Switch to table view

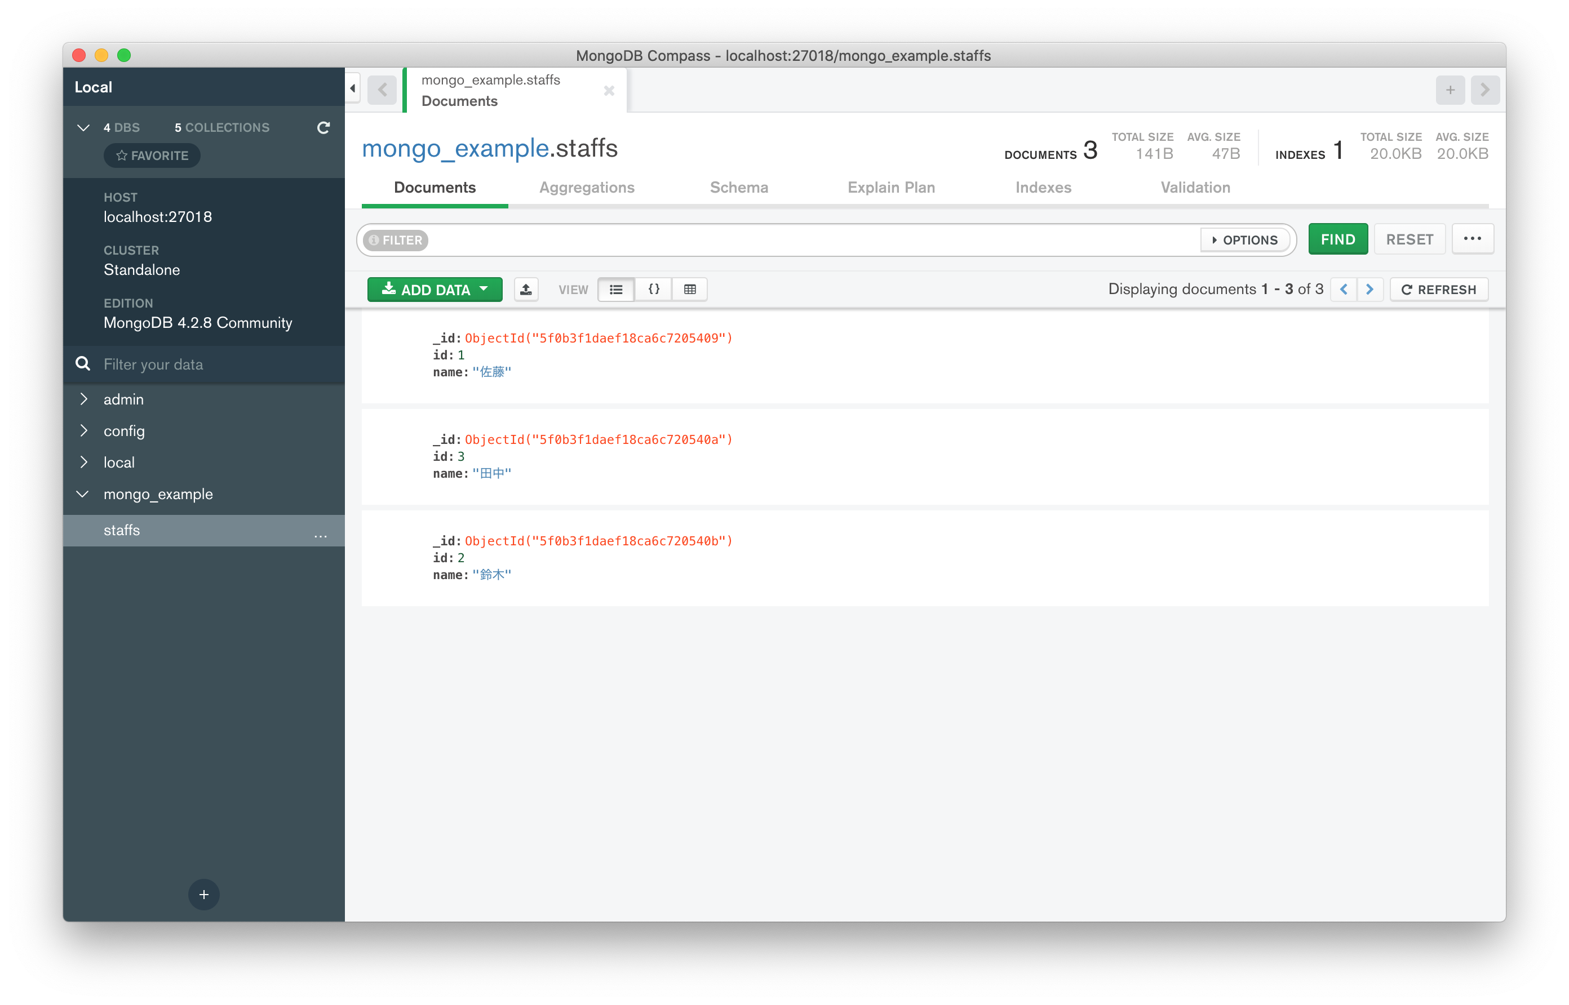690,289
